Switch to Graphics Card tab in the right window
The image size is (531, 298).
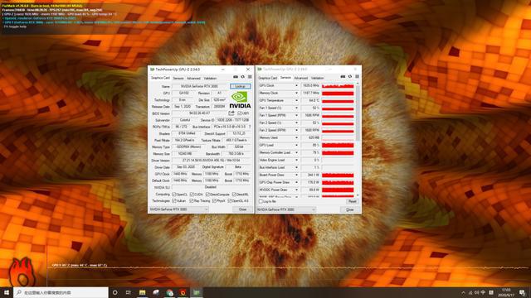268,78
